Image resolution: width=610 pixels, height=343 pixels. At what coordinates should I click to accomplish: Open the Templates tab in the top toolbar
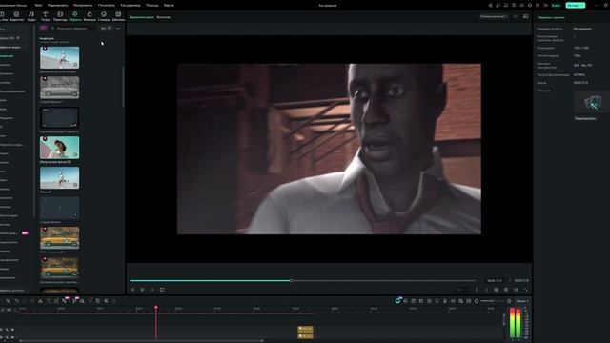(118, 16)
